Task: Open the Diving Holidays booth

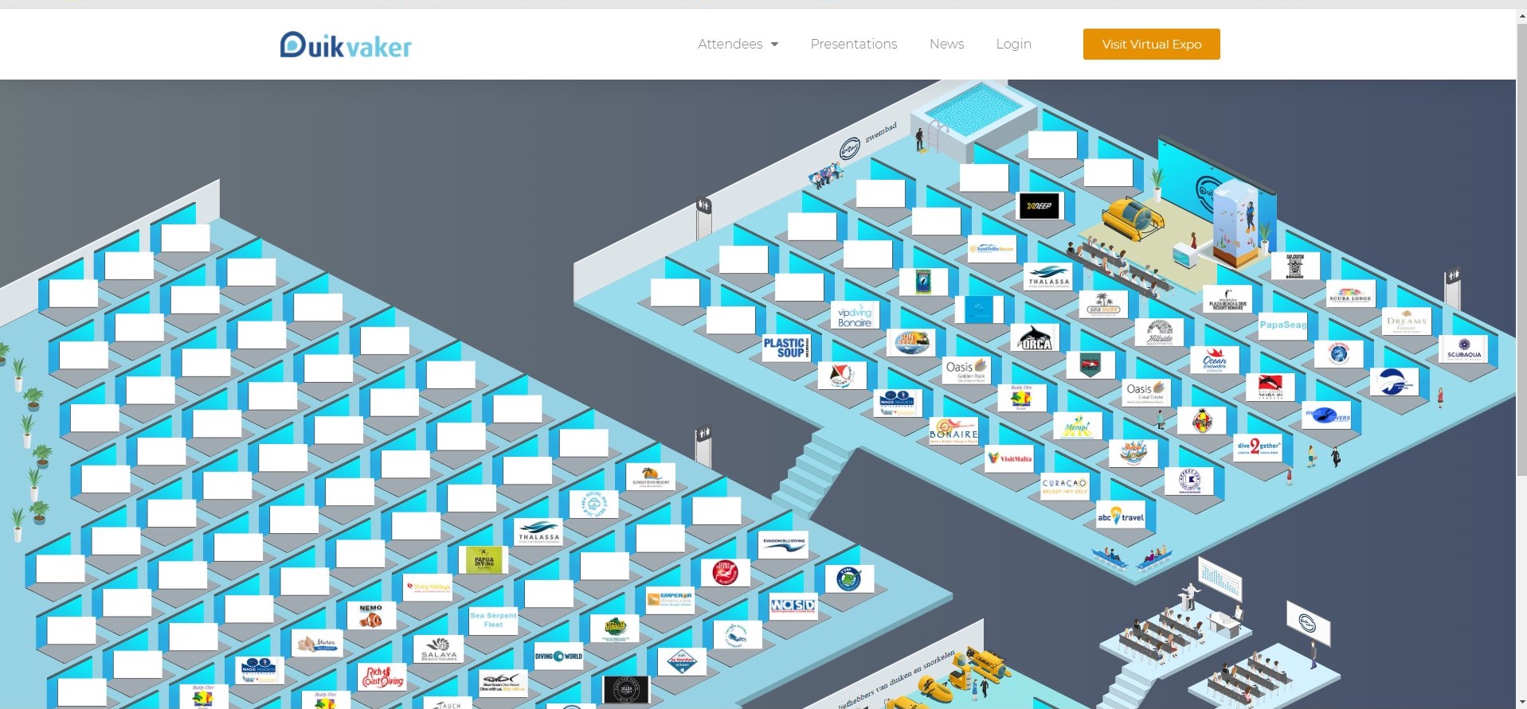Action: (x=429, y=587)
